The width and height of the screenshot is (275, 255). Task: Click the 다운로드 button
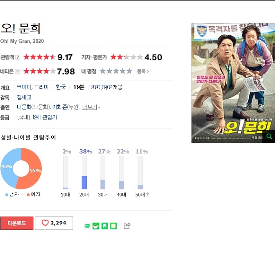click(x=17, y=223)
